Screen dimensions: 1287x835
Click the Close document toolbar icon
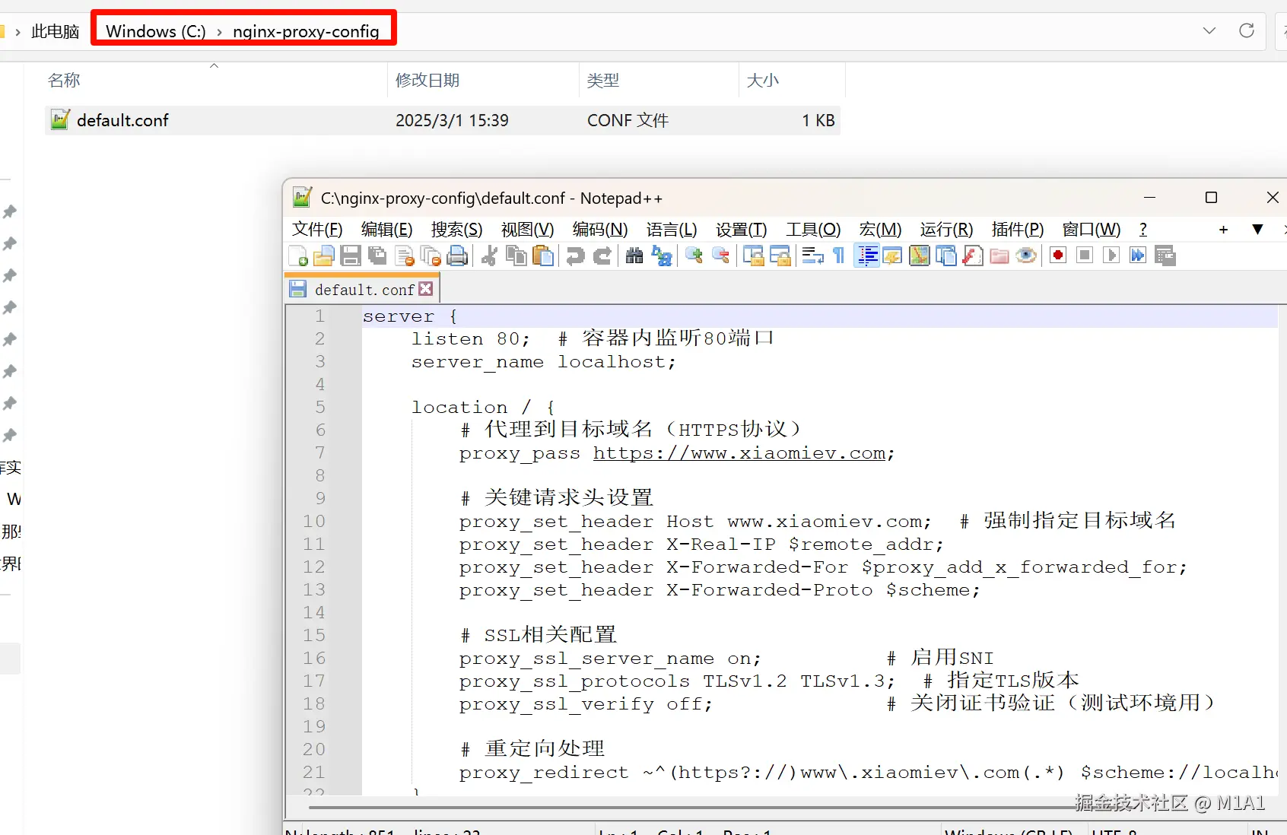tap(405, 256)
